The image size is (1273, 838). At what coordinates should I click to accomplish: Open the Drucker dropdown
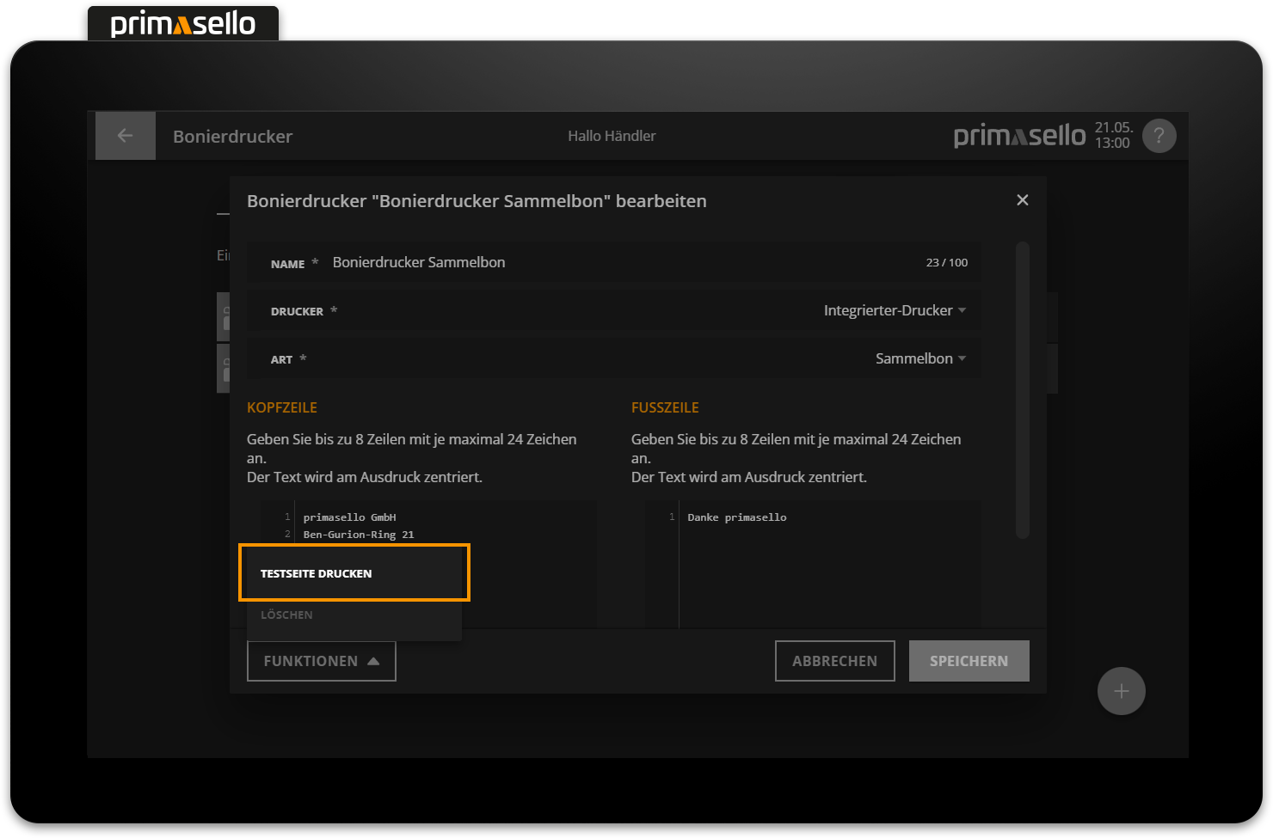[x=894, y=310]
